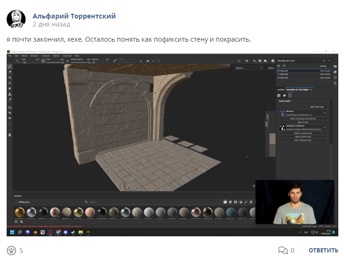Screen dimensions: 344x260
Task: Toggle visibility of Mat_01 texture set
Action: pos(279,71)
